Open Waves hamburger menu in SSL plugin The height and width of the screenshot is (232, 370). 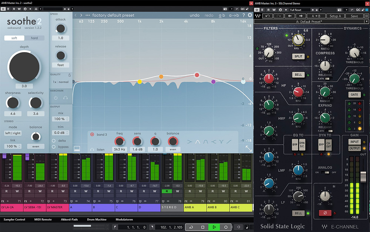coord(366,16)
